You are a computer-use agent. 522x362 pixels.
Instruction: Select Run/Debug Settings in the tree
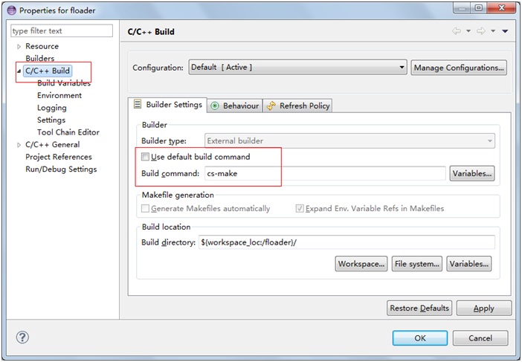pyautogui.click(x=61, y=169)
